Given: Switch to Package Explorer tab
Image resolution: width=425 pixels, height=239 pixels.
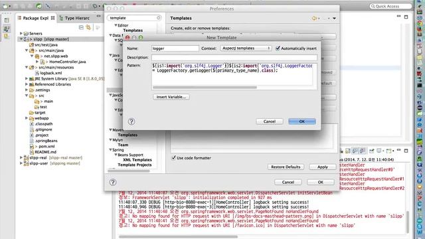Looking at the screenshot, I should pos(36,18).
